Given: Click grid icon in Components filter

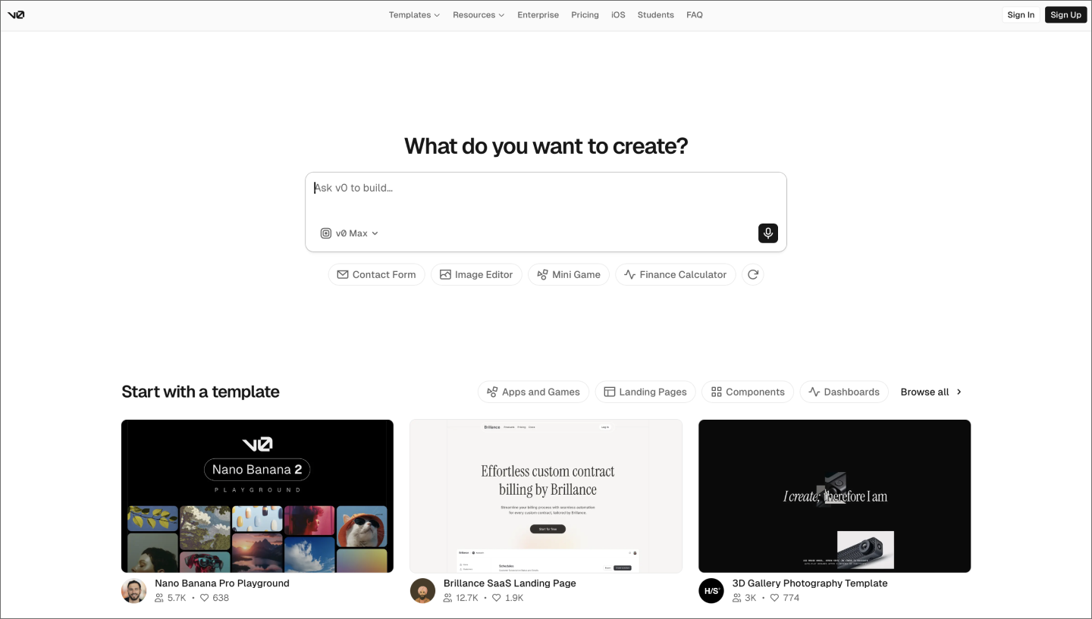Looking at the screenshot, I should [716, 392].
